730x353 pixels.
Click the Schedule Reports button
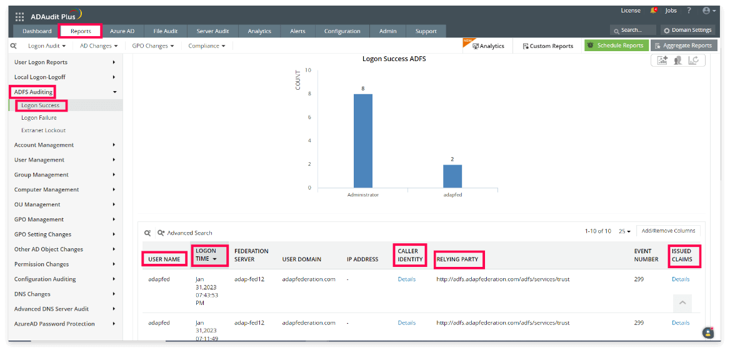pos(616,46)
